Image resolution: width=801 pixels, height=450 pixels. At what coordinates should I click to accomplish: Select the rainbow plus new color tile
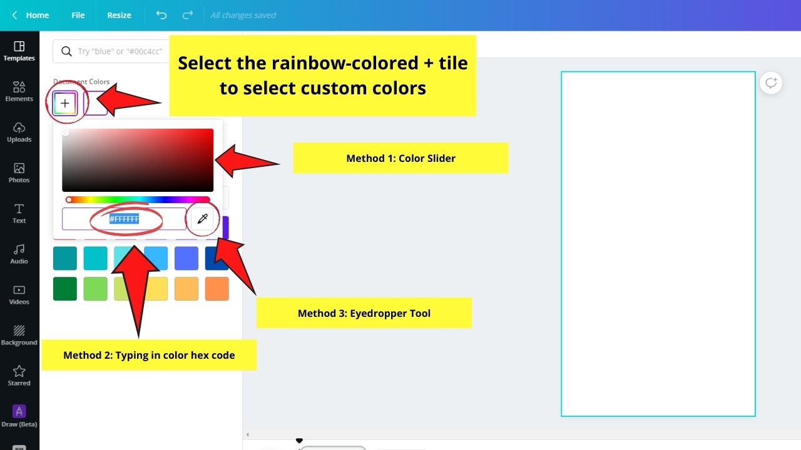65,104
